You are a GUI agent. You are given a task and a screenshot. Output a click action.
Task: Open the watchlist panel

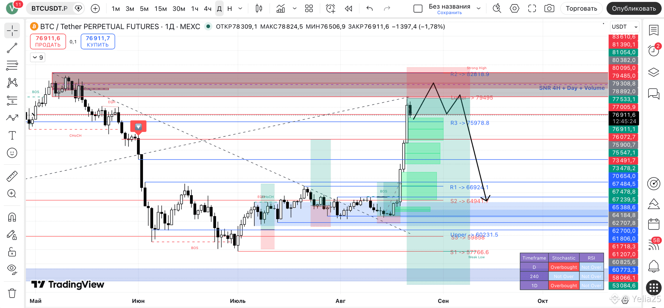coord(654,30)
